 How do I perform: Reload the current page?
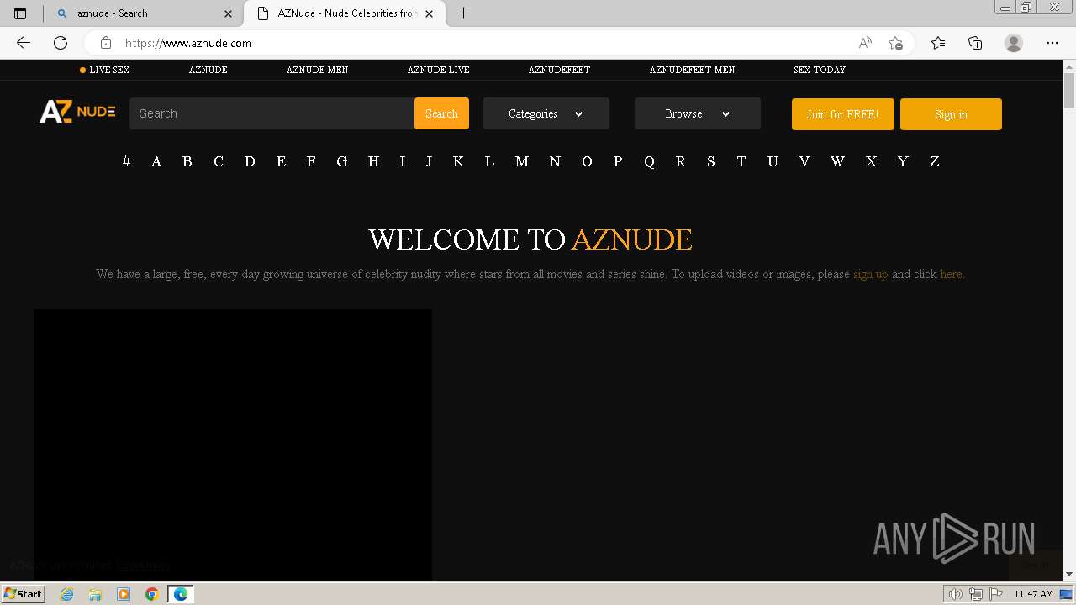click(61, 43)
